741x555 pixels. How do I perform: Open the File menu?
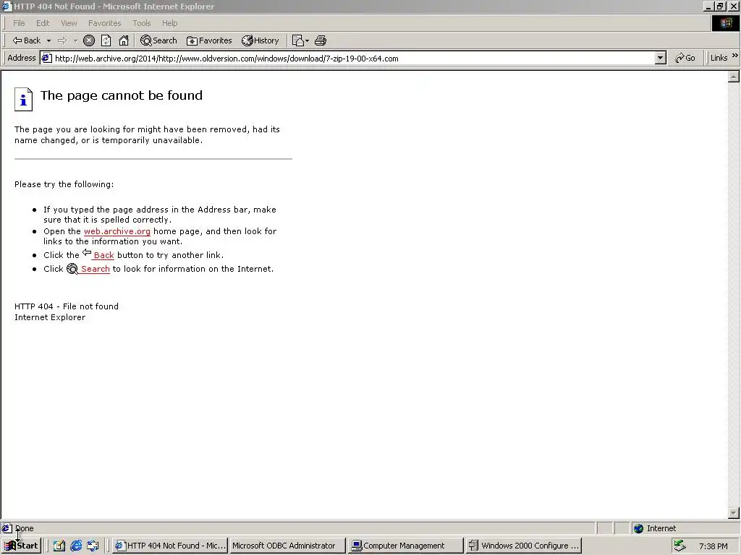[x=19, y=23]
